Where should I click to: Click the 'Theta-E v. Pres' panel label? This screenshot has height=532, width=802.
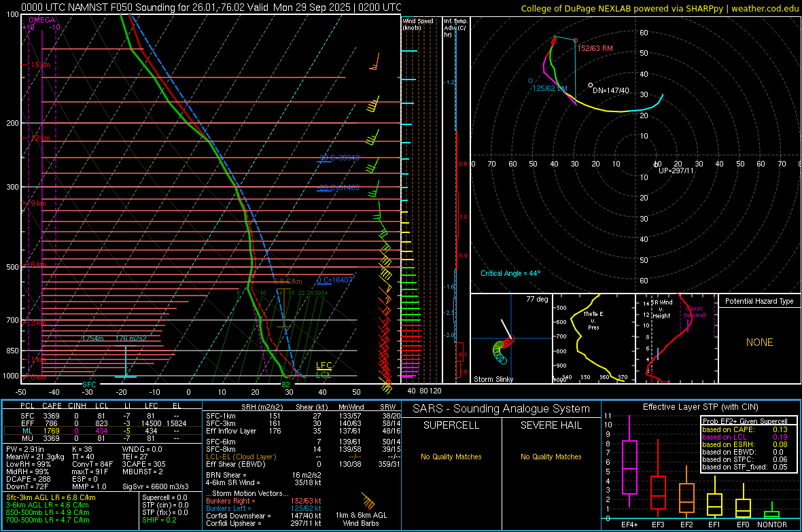(x=593, y=320)
